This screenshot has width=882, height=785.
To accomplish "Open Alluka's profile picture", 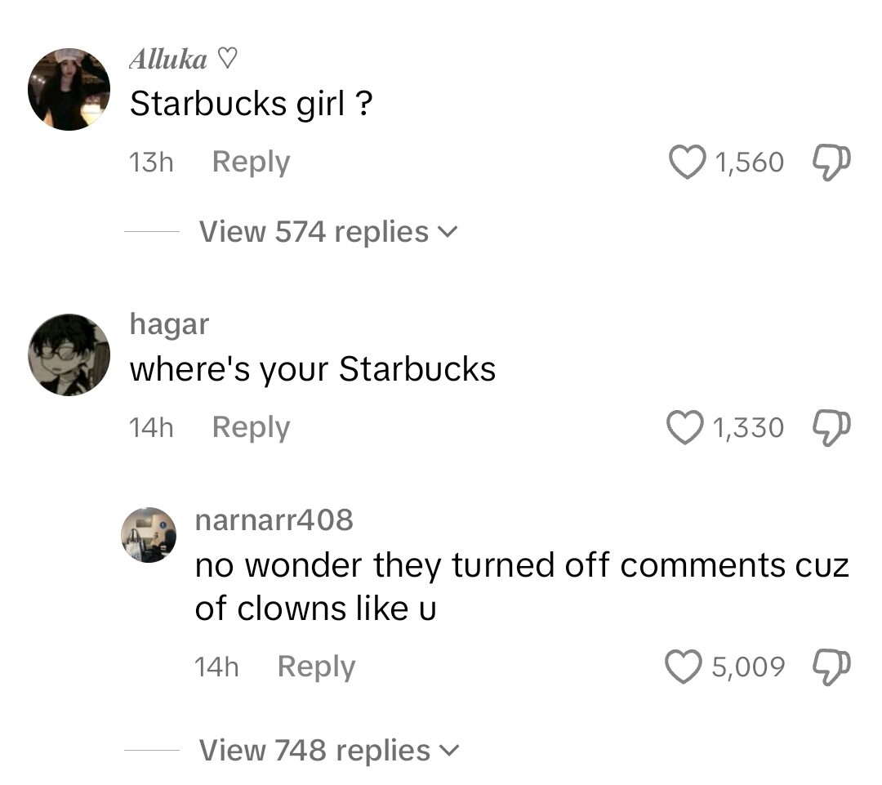I will pyautogui.click(x=69, y=88).
